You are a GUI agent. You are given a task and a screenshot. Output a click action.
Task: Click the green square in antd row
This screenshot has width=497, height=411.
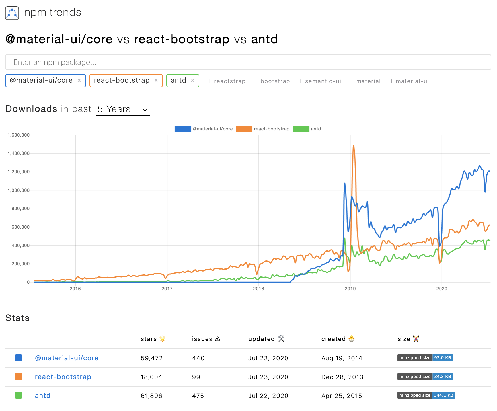[19, 395]
